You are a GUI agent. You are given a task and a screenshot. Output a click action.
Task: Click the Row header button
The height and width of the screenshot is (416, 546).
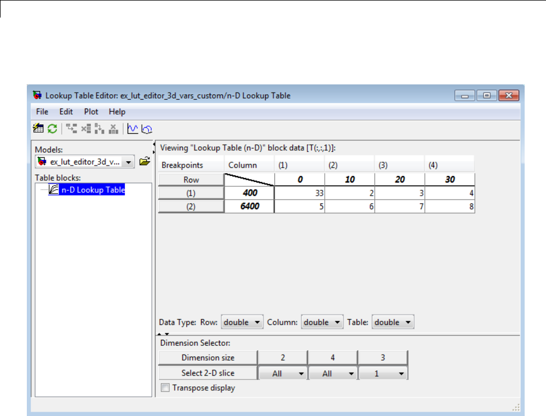191,179
